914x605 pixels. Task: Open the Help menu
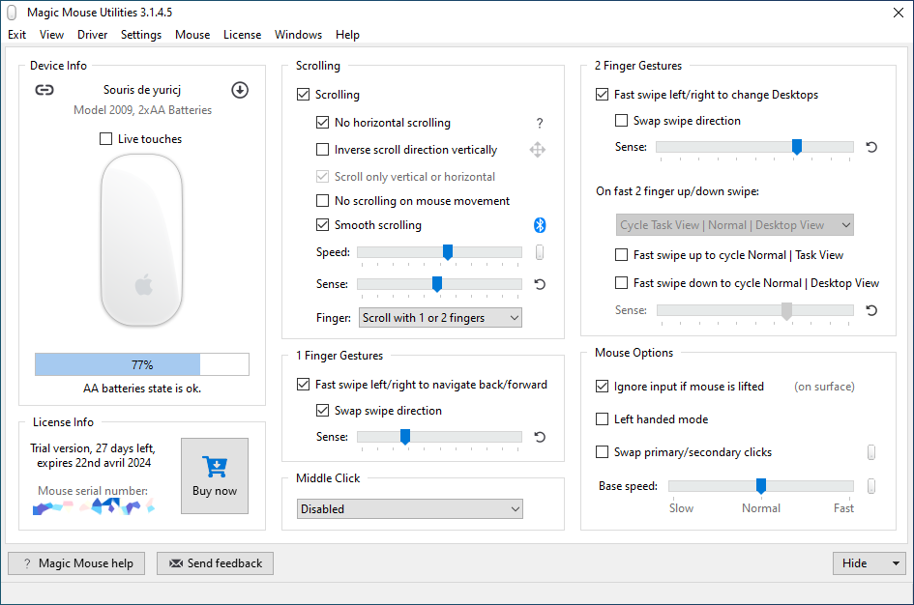tap(347, 35)
